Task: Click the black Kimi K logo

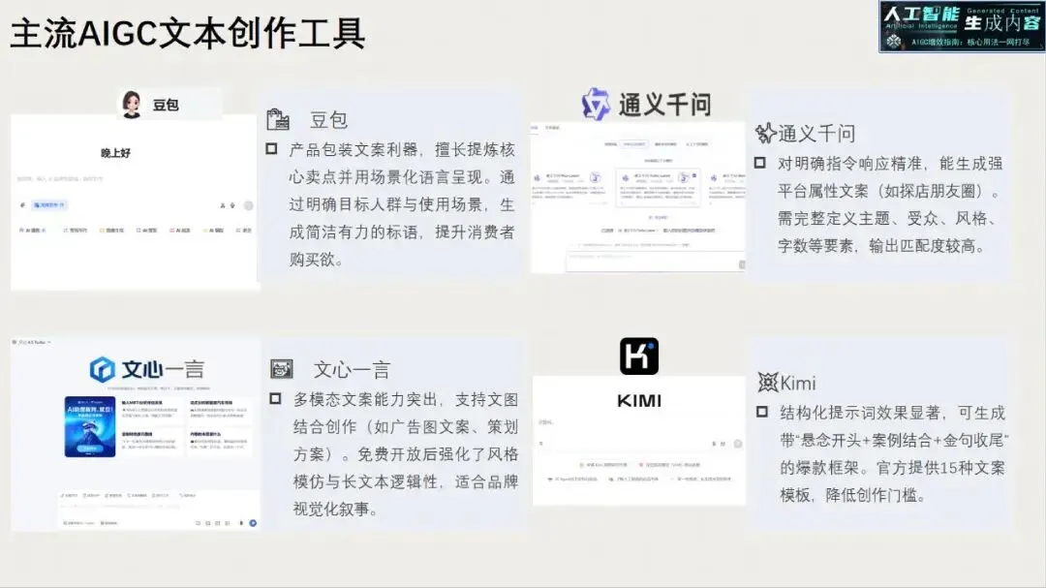Action: pyautogui.click(x=638, y=356)
